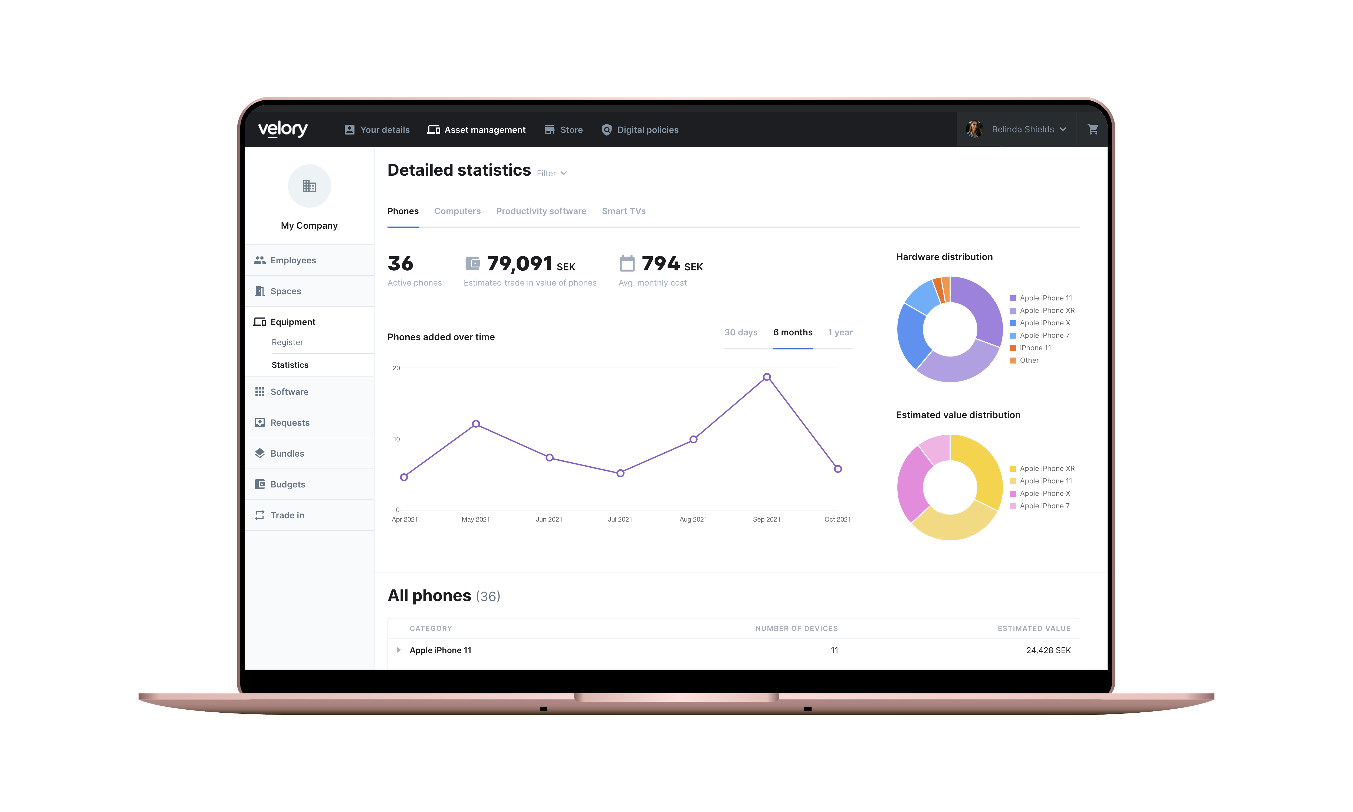This screenshot has height=812, width=1353.
Task: Open the Filter dropdown
Action: coord(551,173)
